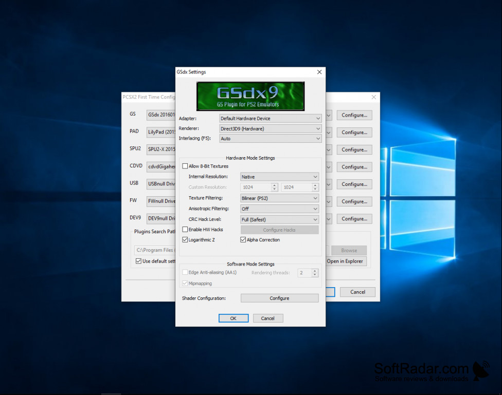Viewport: 502px width, 395px height.
Task: Uncheck the Logarithmic Z checkbox
Action: coord(185,239)
